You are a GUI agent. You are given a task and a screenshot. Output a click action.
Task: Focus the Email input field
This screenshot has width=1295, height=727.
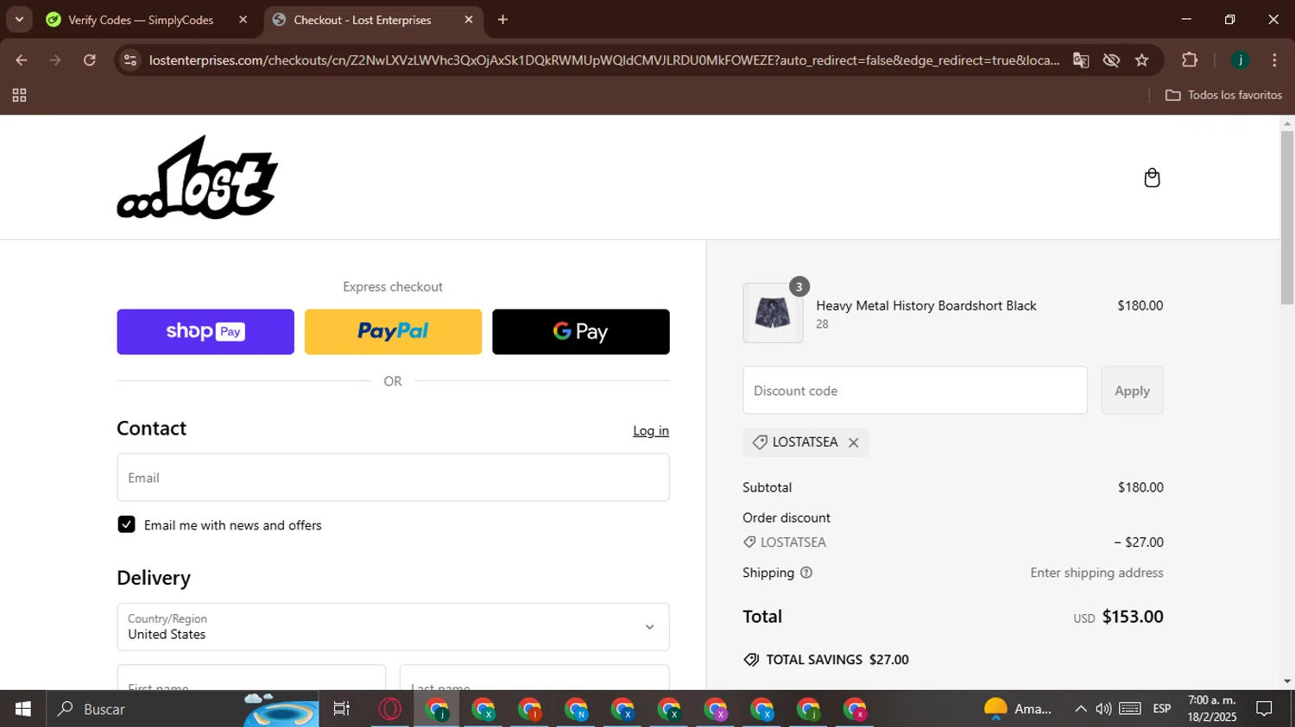[x=393, y=478]
